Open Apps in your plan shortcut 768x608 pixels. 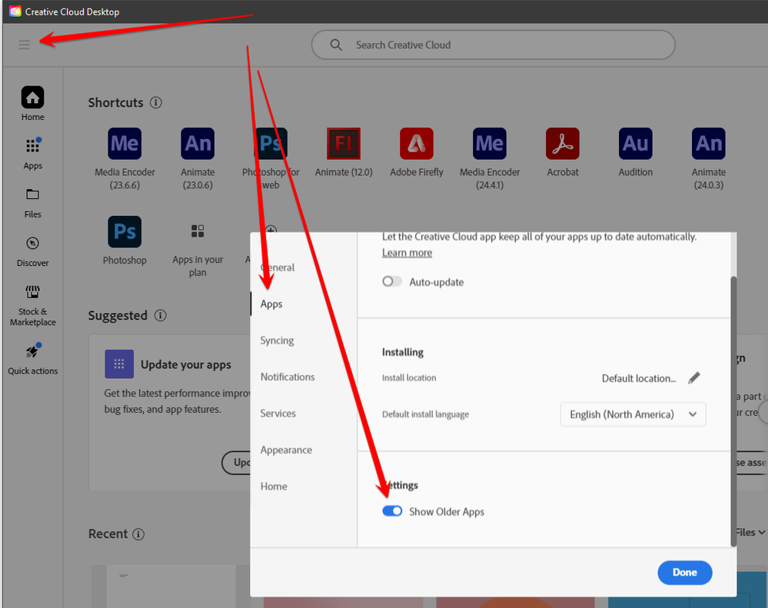[198, 231]
